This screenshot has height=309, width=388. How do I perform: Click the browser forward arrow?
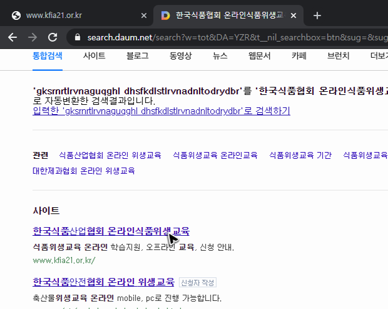click(32, 37)
